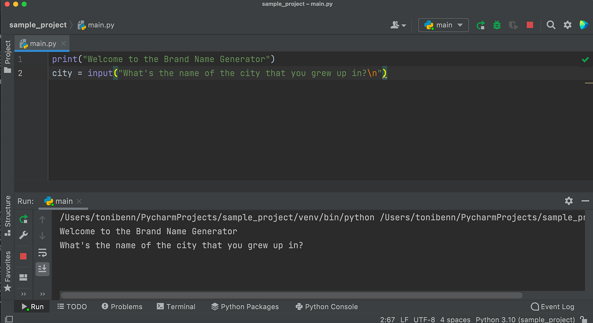Open IDE Settings via the gear icon
The image size is (593, 323).
(x=568, y=25)
